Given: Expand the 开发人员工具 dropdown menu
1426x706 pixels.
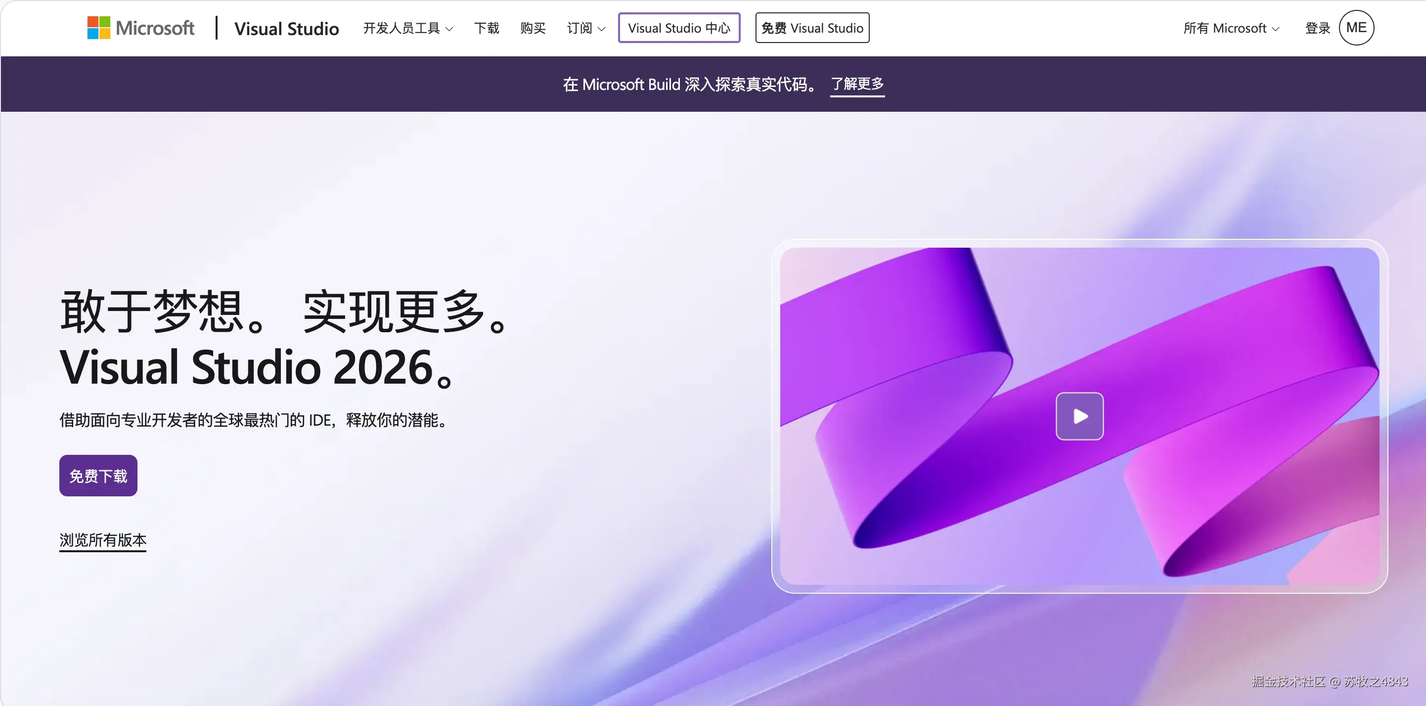Looking at the screenshot, I should [408, 28].
